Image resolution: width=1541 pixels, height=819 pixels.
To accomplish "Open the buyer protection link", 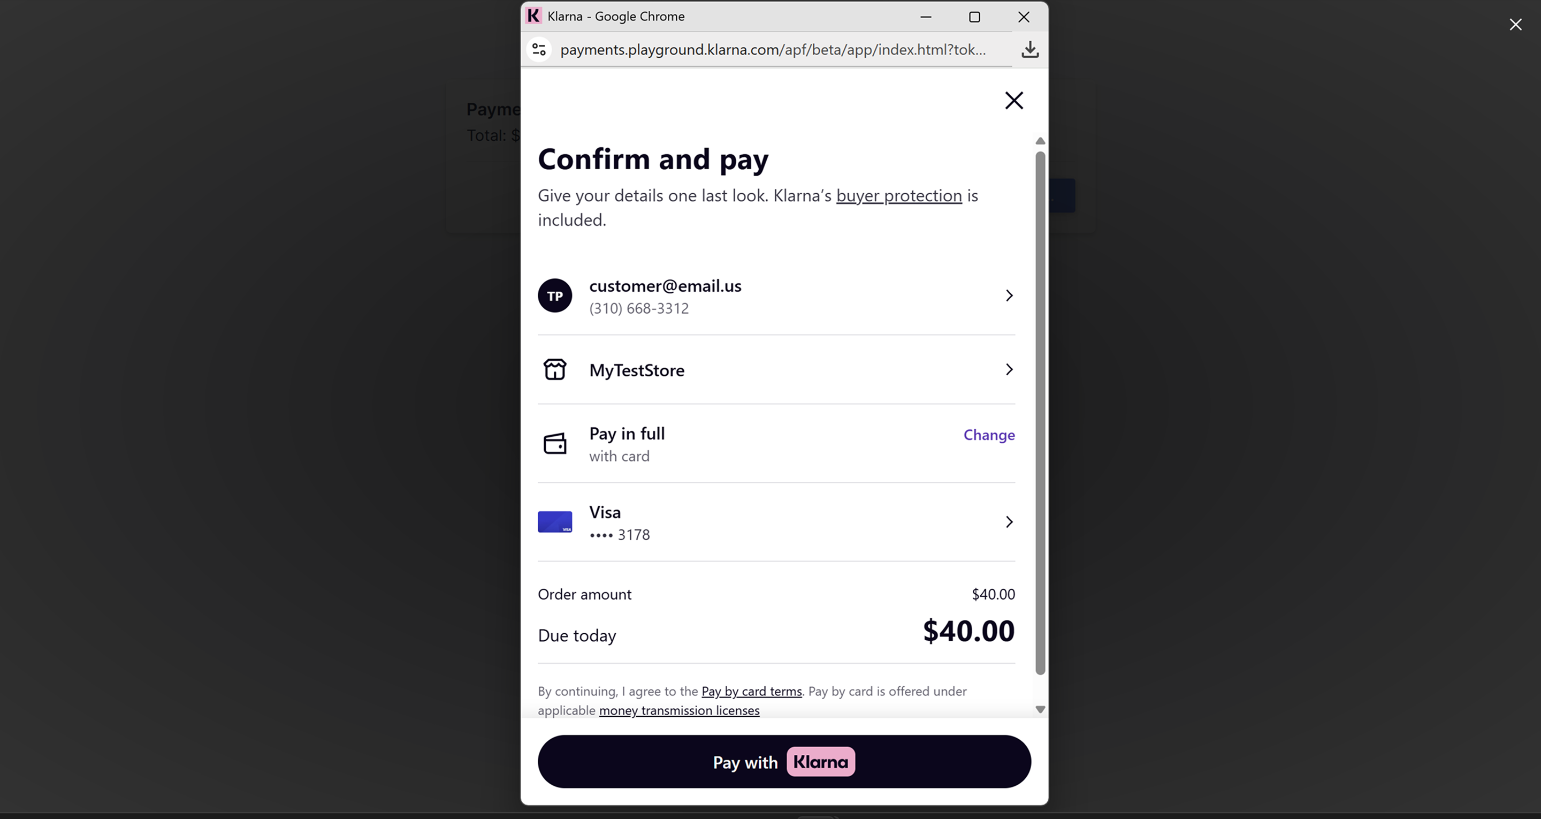I will click(x=898, y=196).
